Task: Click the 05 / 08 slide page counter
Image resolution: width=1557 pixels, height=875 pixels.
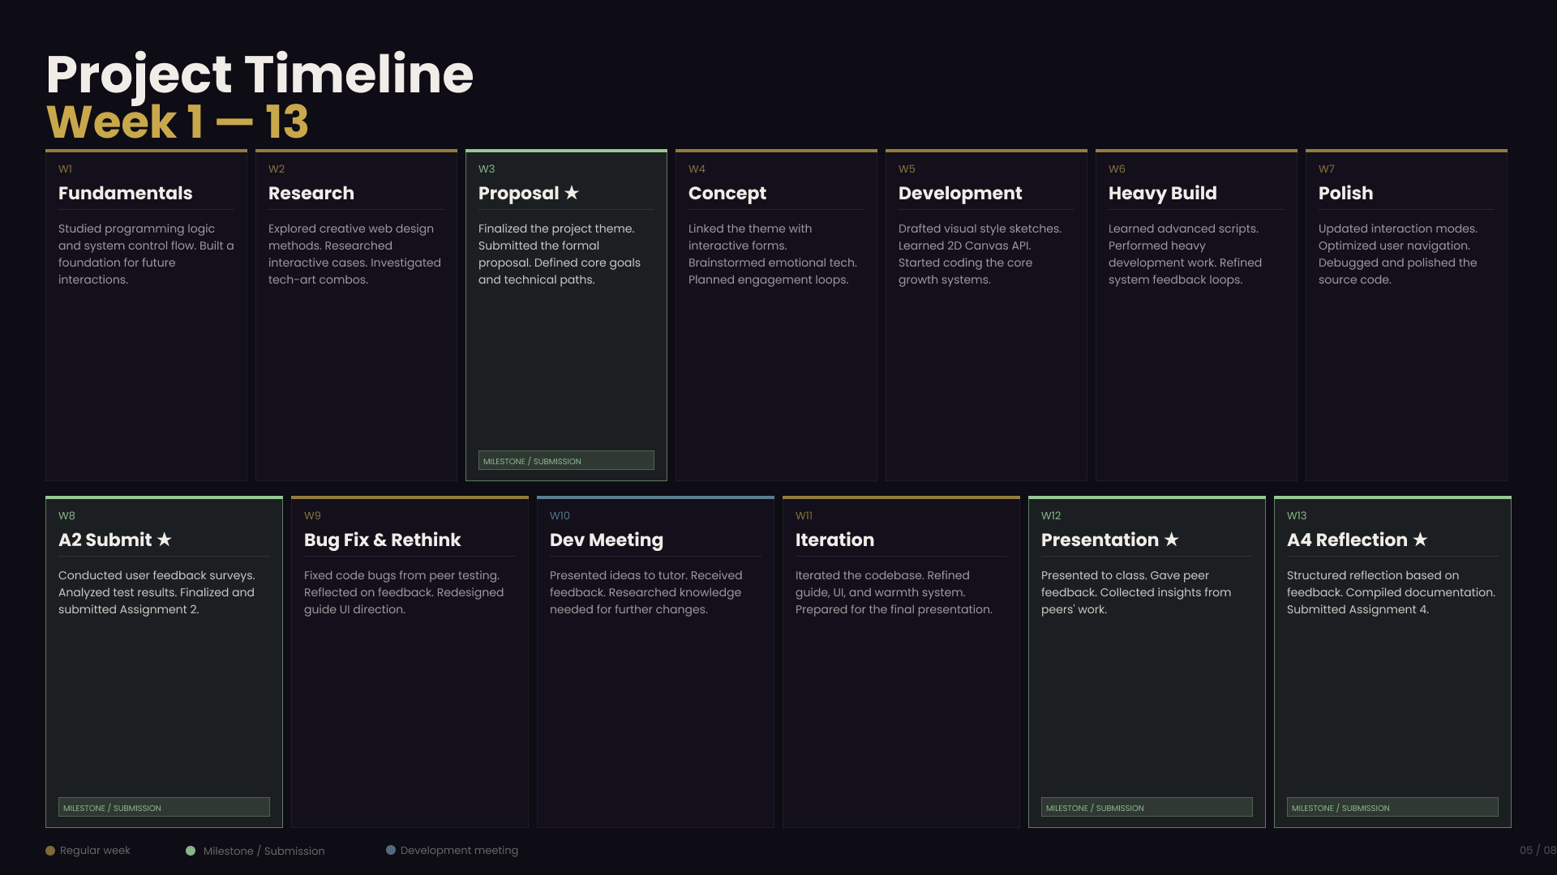Action: [x=1538, y=850]
